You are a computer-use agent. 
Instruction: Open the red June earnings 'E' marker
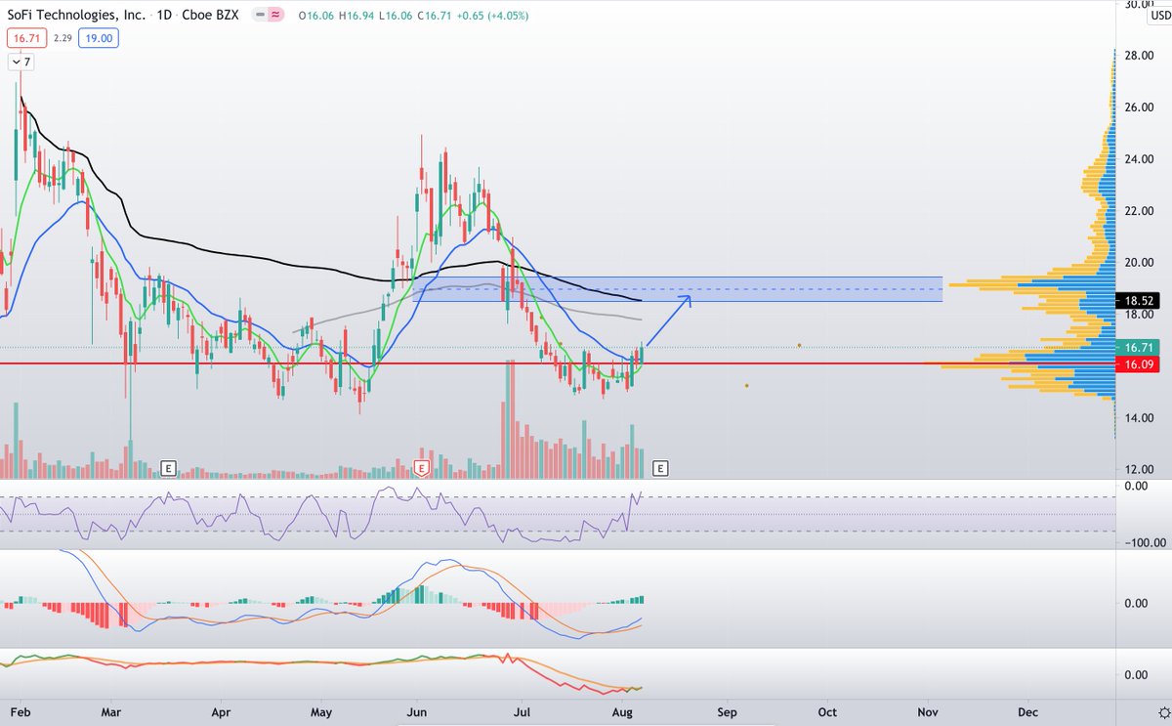(423, 468)
